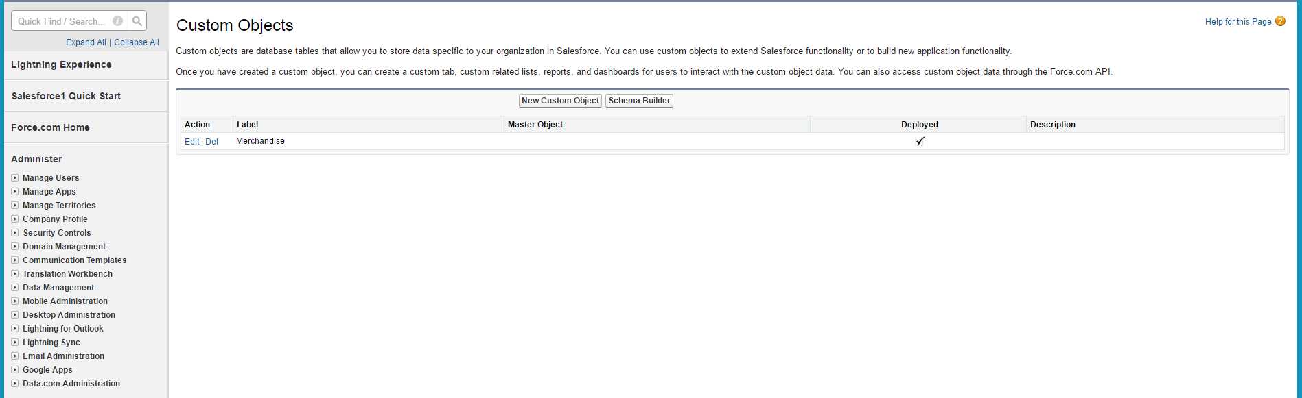This screenshot has height=398, width=1302.
Task: Click the Deployed column header
Action: (x=920, y=125)
